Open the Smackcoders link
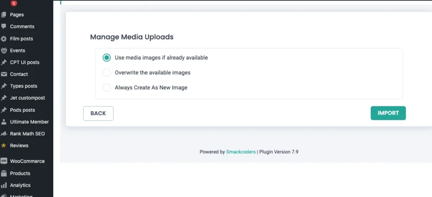 tap(240, 152)
